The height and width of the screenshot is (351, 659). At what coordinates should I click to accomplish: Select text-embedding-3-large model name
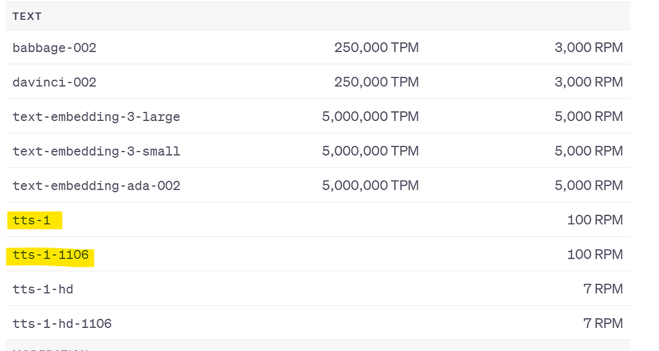96,117
